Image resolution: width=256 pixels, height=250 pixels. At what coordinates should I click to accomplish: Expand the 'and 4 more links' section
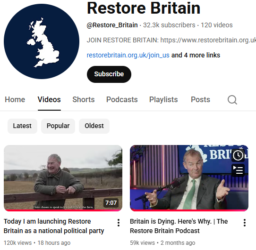pos(196,55)
